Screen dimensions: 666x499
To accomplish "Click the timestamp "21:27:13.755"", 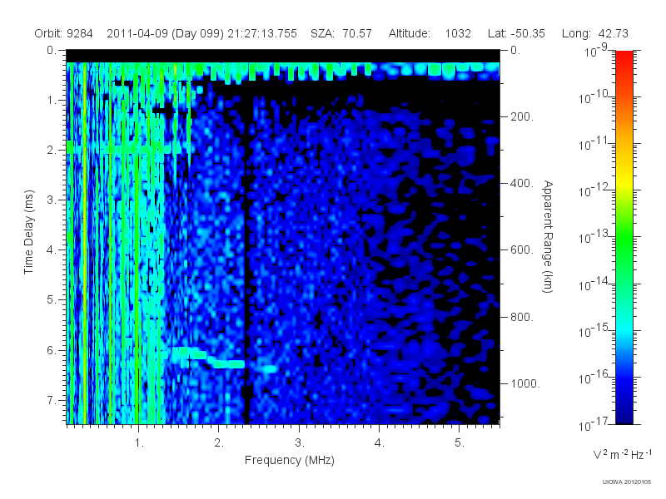I will pos(262,33).
